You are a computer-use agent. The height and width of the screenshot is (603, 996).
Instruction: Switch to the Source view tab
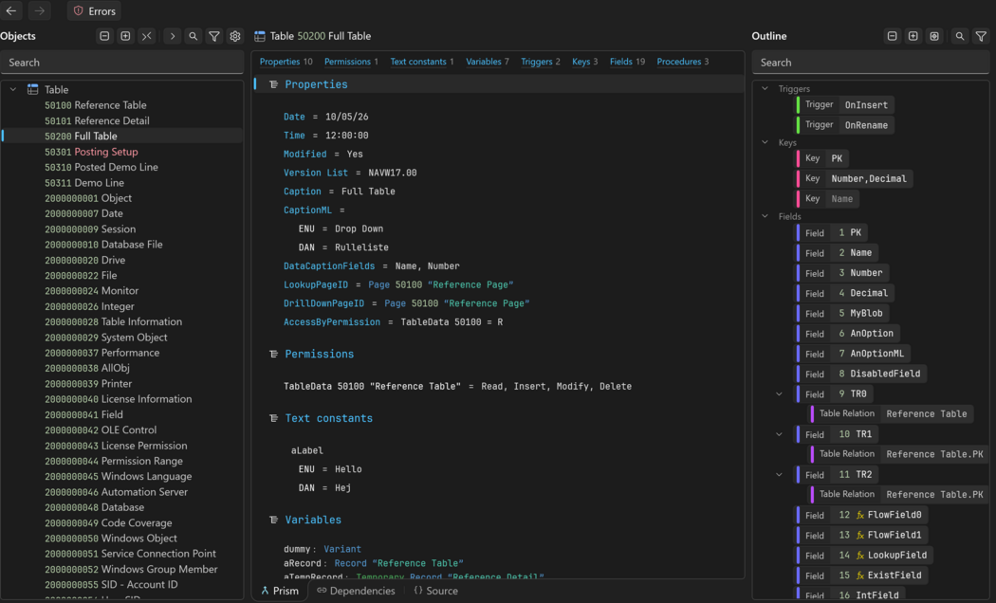coord(435,591)
